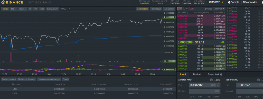
Task: Switch to Chandeliers chart view
Action: click(142, 9)
